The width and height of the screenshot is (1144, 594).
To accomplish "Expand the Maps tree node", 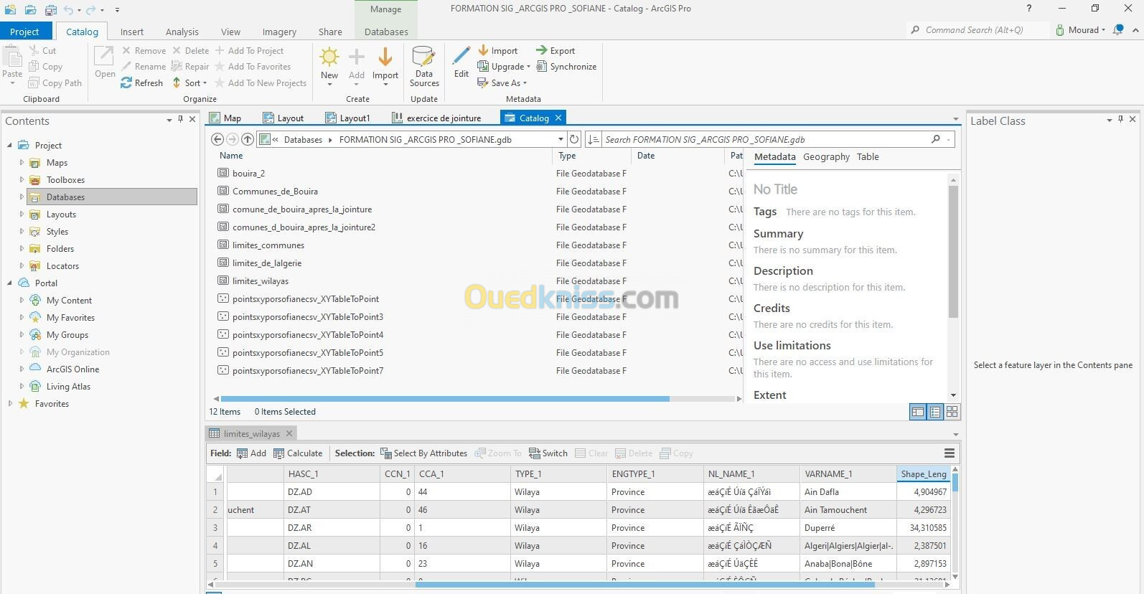I will 22,163.
